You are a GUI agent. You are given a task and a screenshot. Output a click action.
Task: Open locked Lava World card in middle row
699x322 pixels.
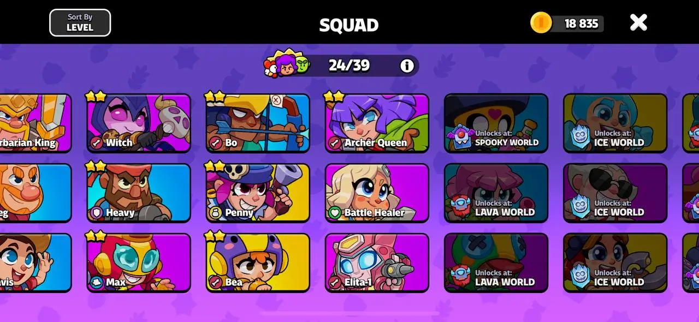point(496,193)
